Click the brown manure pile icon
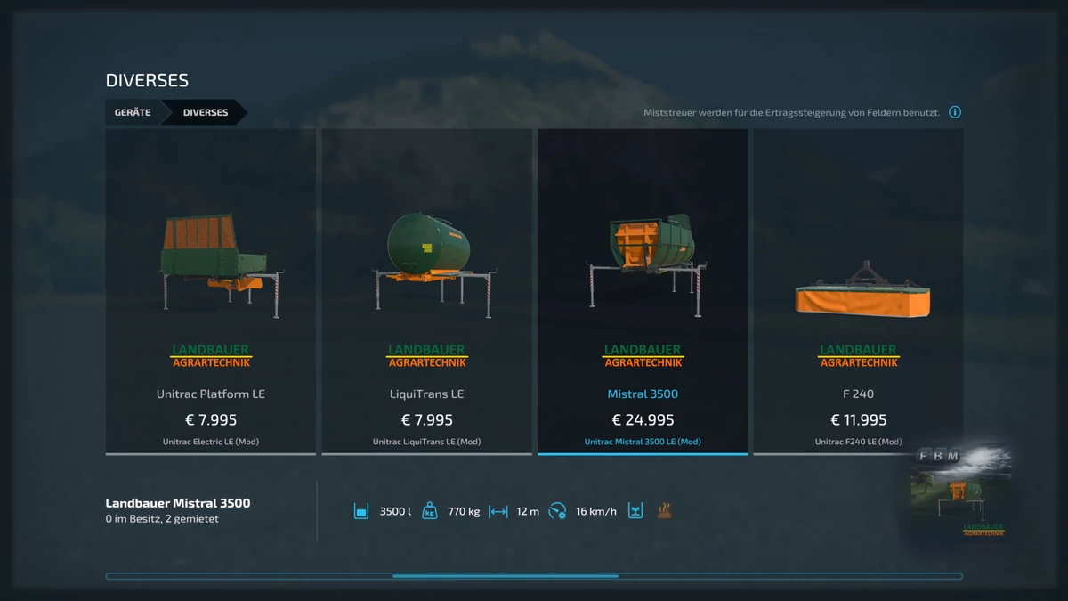Image resolution: width=1068 pixels, height=601 pixels. click(664, 511)
